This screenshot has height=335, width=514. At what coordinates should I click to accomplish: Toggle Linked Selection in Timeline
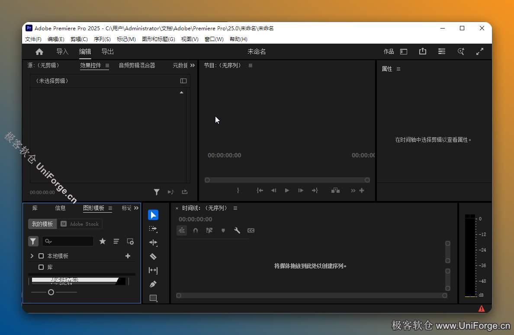(x=209, y=230)
